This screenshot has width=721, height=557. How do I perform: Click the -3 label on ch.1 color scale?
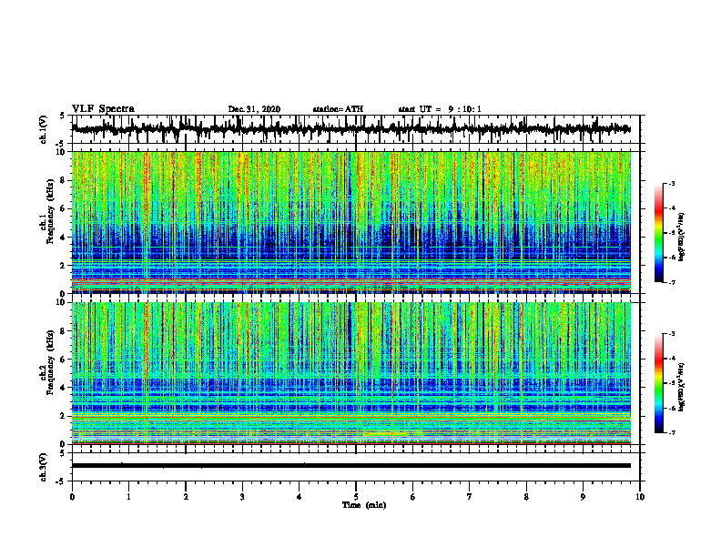pos(671,183)
